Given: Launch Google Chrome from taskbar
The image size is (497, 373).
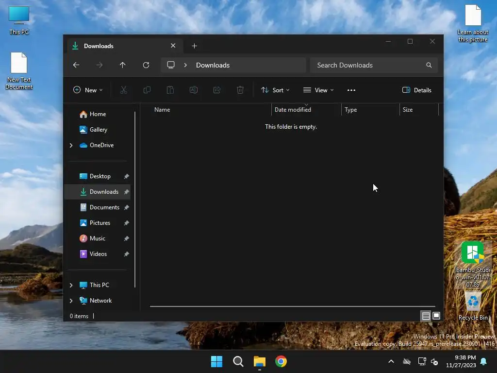Looking at the screenshot, I should (281, 361).
